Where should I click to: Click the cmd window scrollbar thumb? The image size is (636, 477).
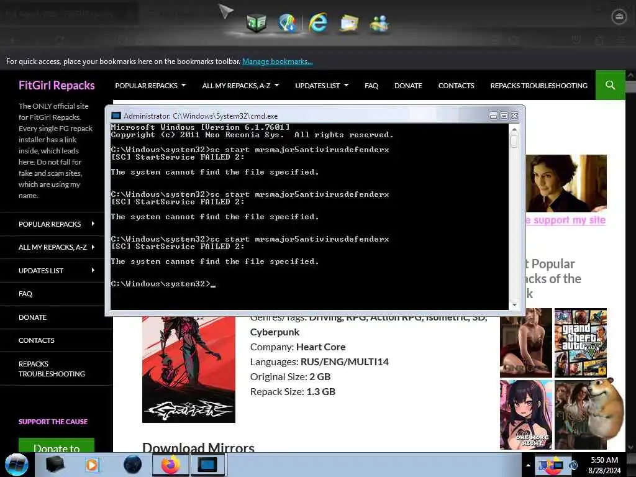tap(514, 141)
